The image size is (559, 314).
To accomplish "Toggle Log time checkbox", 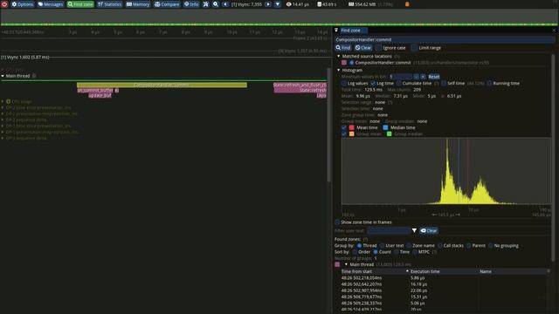I will point(373,84).
